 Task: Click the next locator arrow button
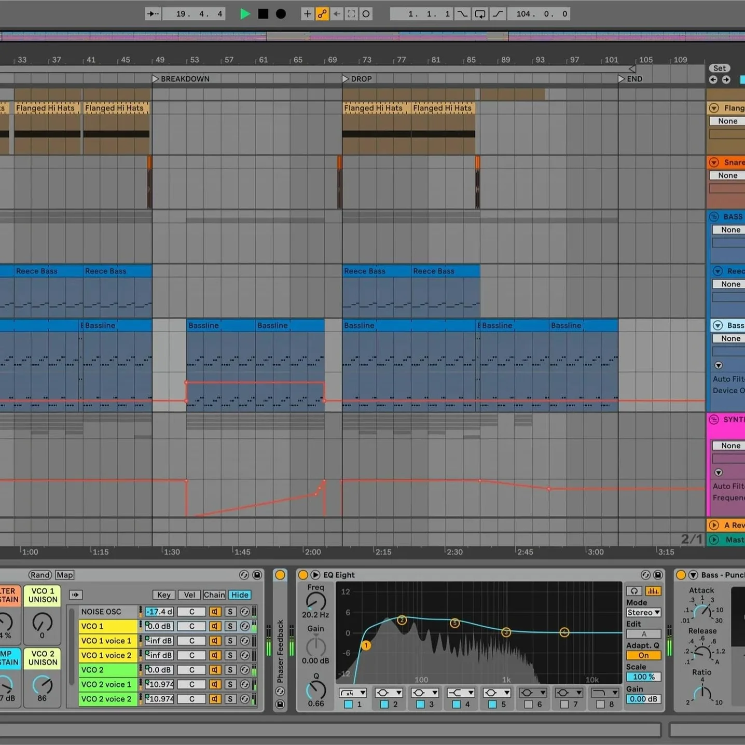[x=726, y=79]
